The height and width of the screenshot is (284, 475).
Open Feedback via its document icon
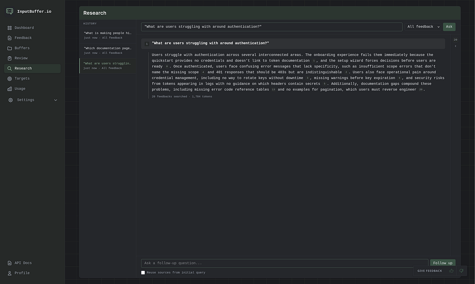[x=9, y=38]
